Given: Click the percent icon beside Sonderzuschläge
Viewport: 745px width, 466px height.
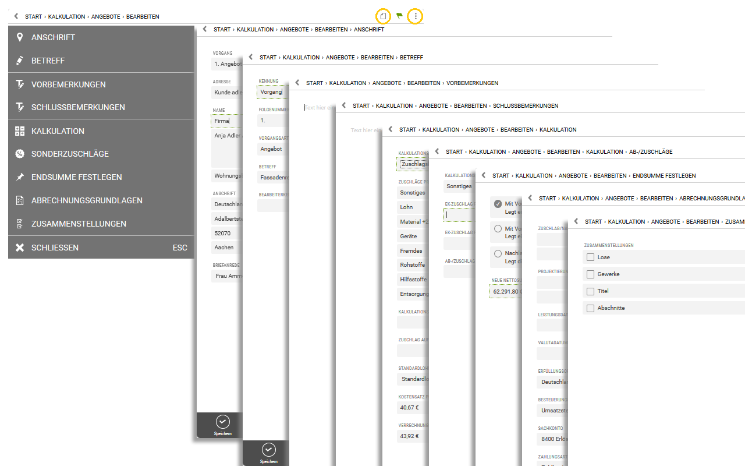Looking at the screenshot, I should [x=20, y=154].
